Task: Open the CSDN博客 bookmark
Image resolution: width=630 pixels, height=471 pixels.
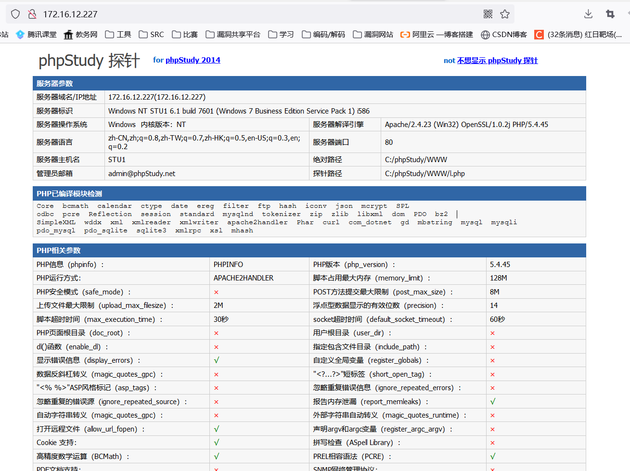Action: pos(504,34)
